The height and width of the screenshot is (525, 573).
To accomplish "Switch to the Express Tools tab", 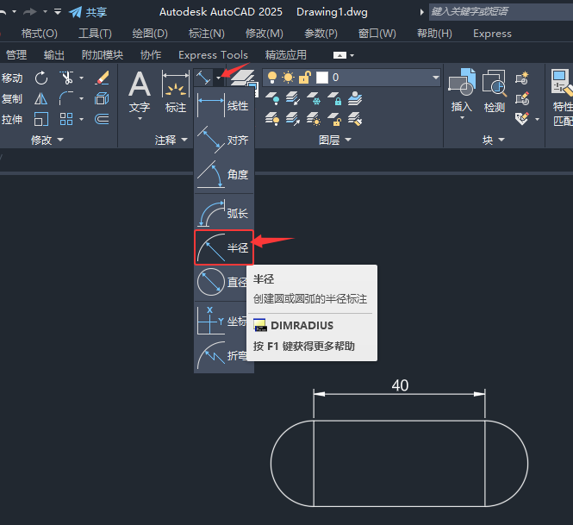I will [213, 55].
